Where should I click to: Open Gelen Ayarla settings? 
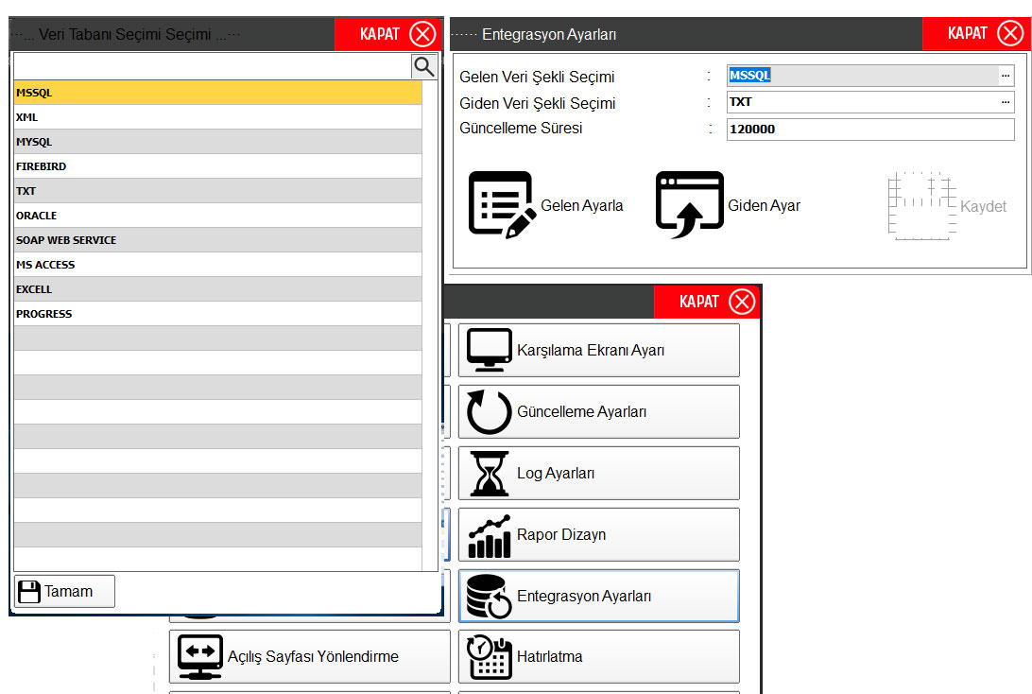point(545,205)
